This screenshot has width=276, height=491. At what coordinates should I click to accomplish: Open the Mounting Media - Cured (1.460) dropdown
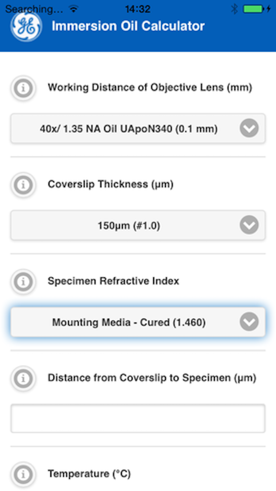[138, 322]
